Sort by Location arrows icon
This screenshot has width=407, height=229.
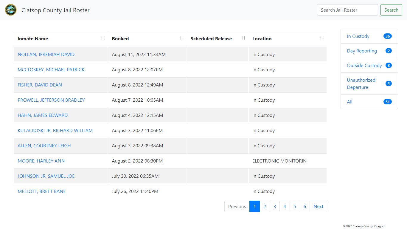click(322, 38)
